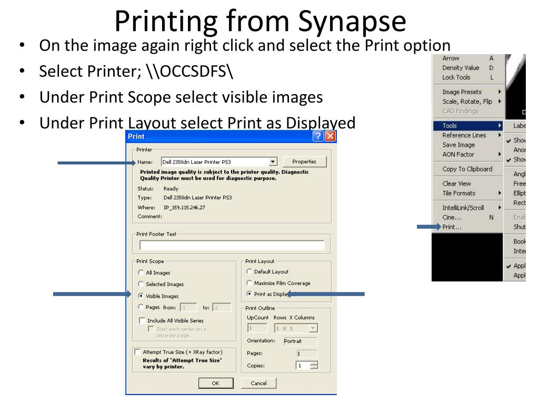The height and width of the screenshot is (404, 539).
Task: Select Maximize Film Coverage radio button
Action: (x=249, y=282)
